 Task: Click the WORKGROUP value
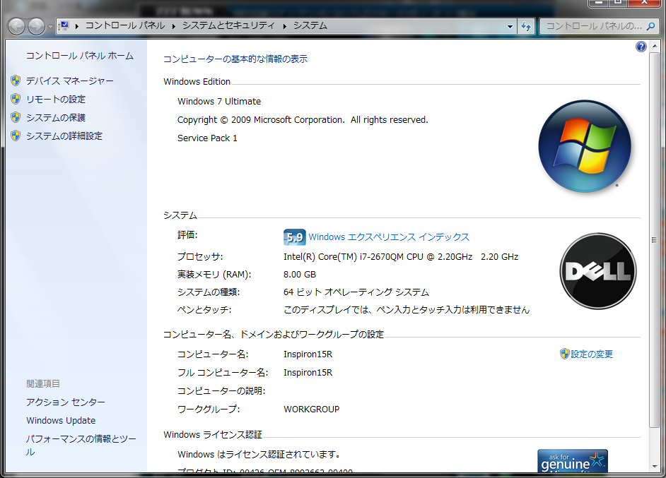click(x=311, y=410)
